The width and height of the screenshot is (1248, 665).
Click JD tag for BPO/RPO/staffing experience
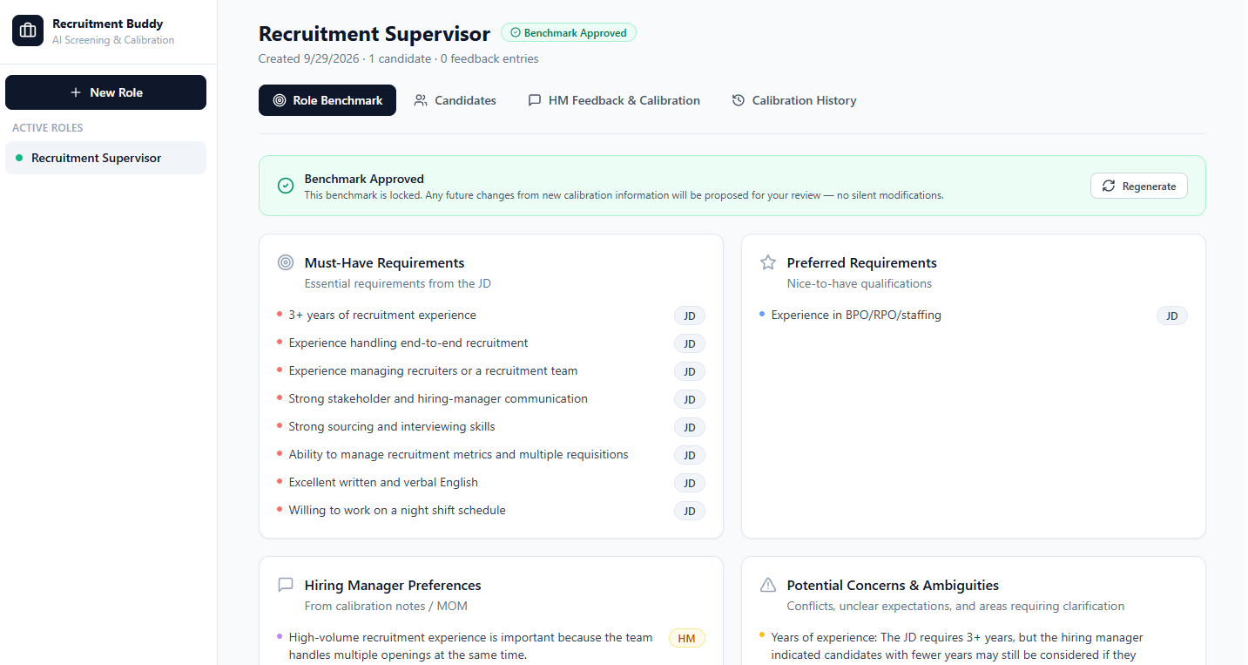coord(1172,316)
